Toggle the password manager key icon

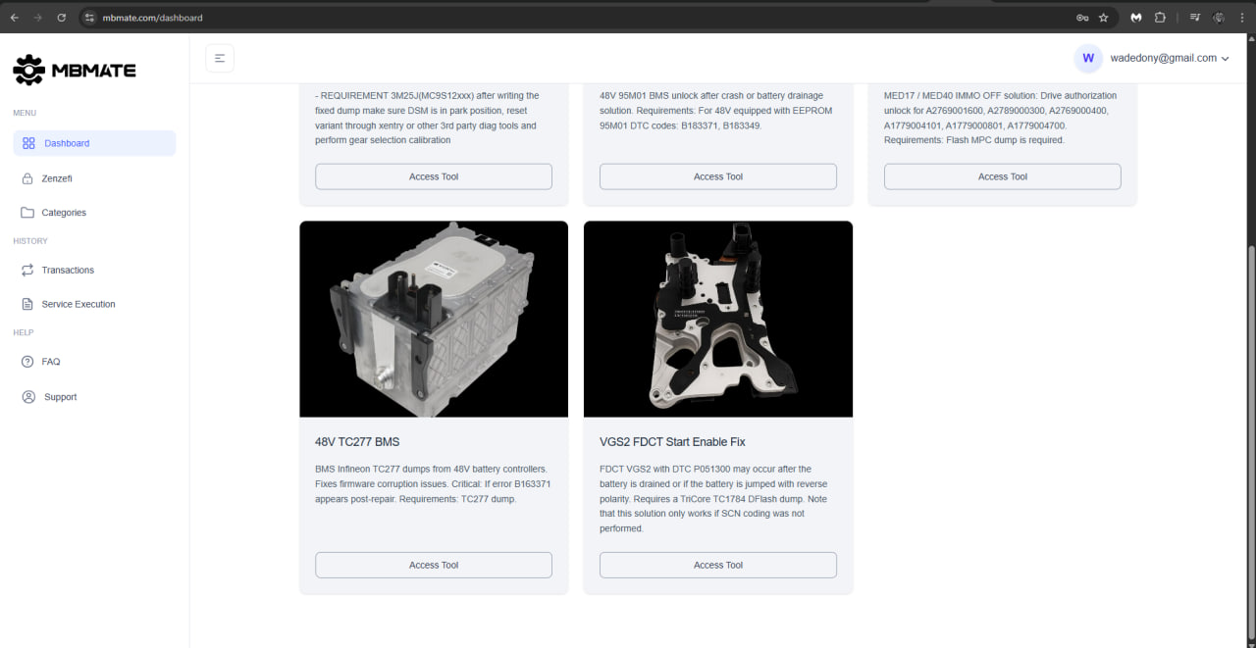(1081, 17)
